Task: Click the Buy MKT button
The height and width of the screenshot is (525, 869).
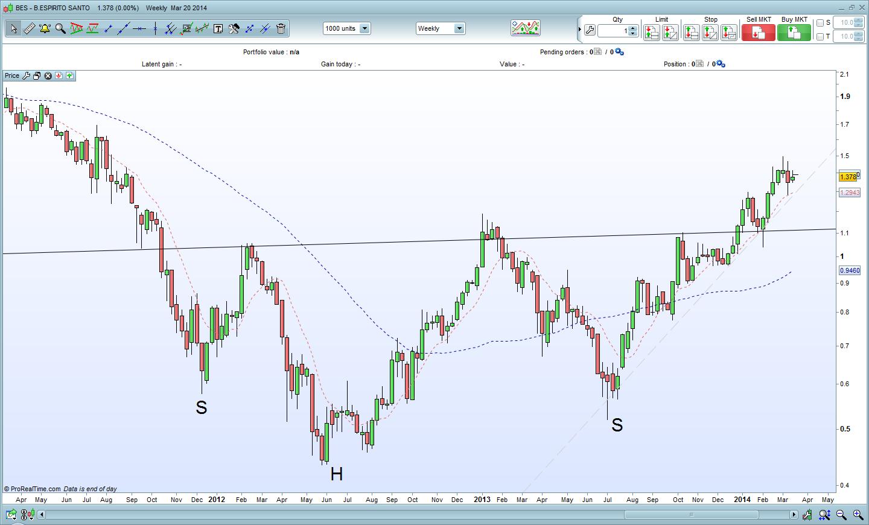Action: click(x=794, y=32)
